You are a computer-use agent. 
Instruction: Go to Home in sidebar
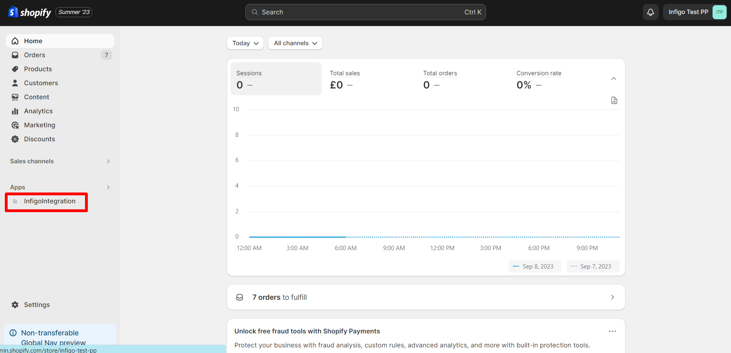click(60, 41)
